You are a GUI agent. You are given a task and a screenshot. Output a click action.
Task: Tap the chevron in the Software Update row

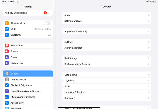point(148,21)
